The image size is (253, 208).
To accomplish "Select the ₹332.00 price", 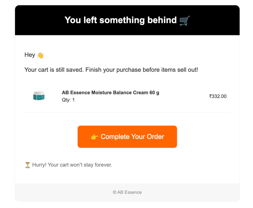I will 218,96.
